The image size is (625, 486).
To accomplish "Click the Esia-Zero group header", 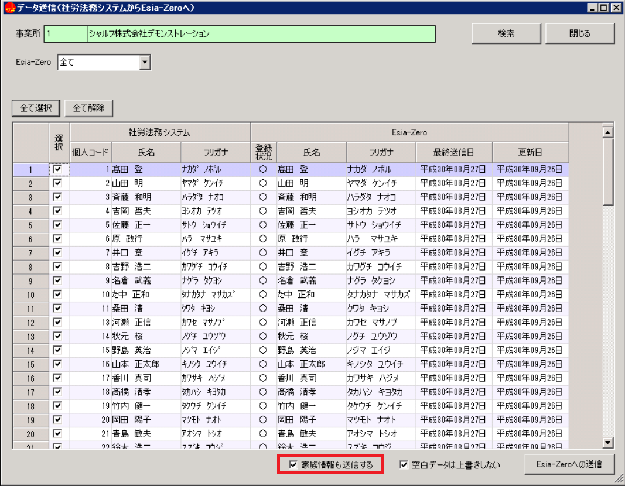I will click(x=409, y=132).
